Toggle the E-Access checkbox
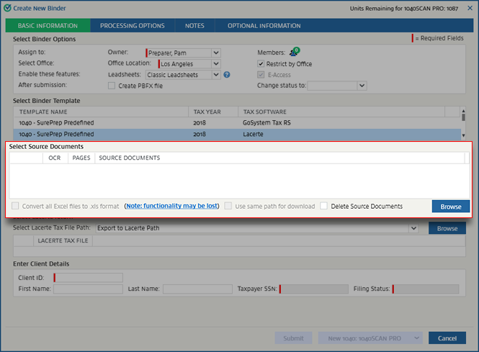The image size is (479, 352). (x=261, y=75)
